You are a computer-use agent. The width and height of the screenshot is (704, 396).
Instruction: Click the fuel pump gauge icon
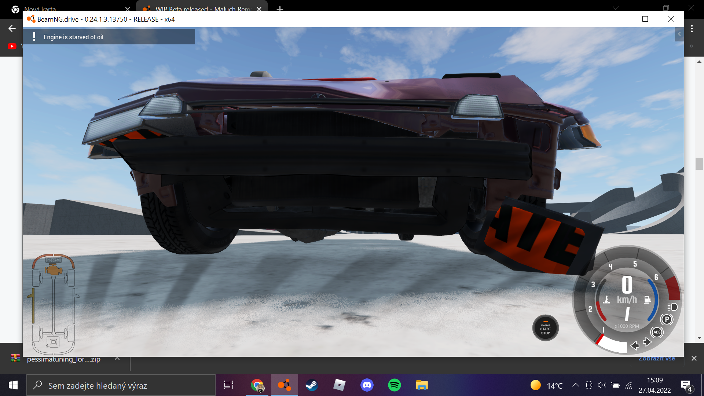648,300
